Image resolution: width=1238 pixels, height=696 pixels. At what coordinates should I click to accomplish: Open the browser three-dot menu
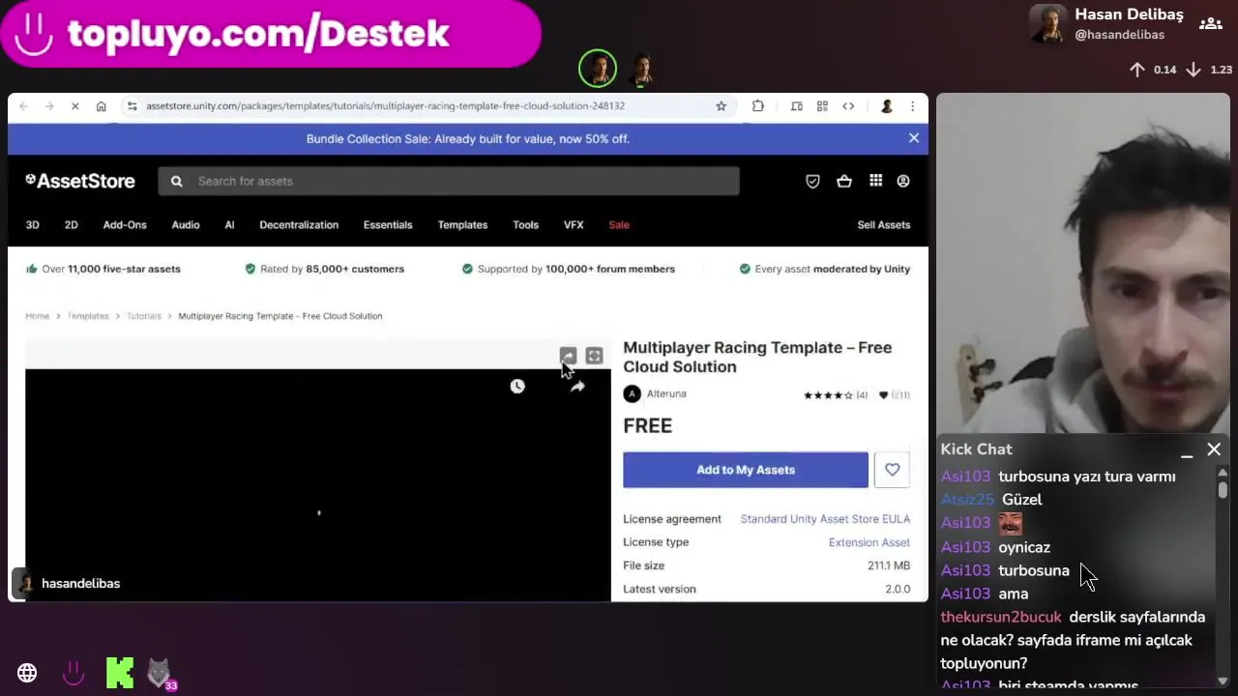pos(912,106)
